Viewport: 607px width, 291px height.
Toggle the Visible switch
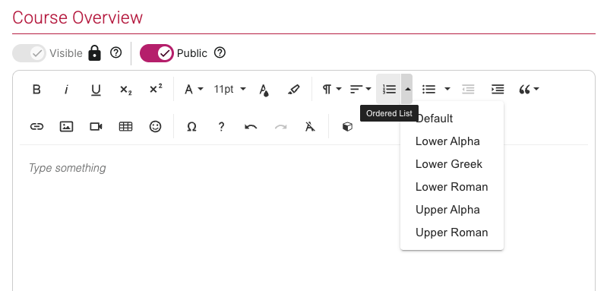(29, 53)
